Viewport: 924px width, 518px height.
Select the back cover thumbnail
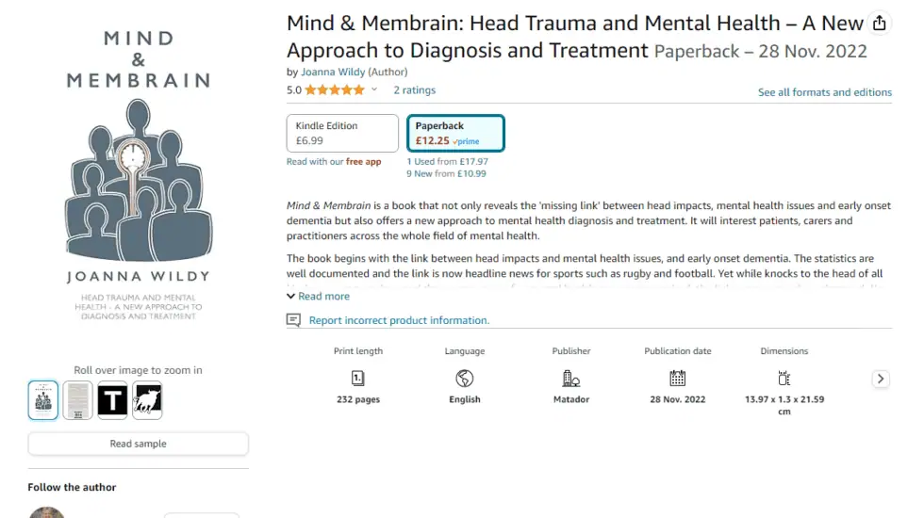(x=77, y=400)
